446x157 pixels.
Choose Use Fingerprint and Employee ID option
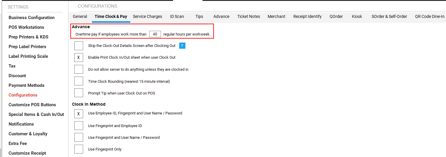[x=79, y=126]
